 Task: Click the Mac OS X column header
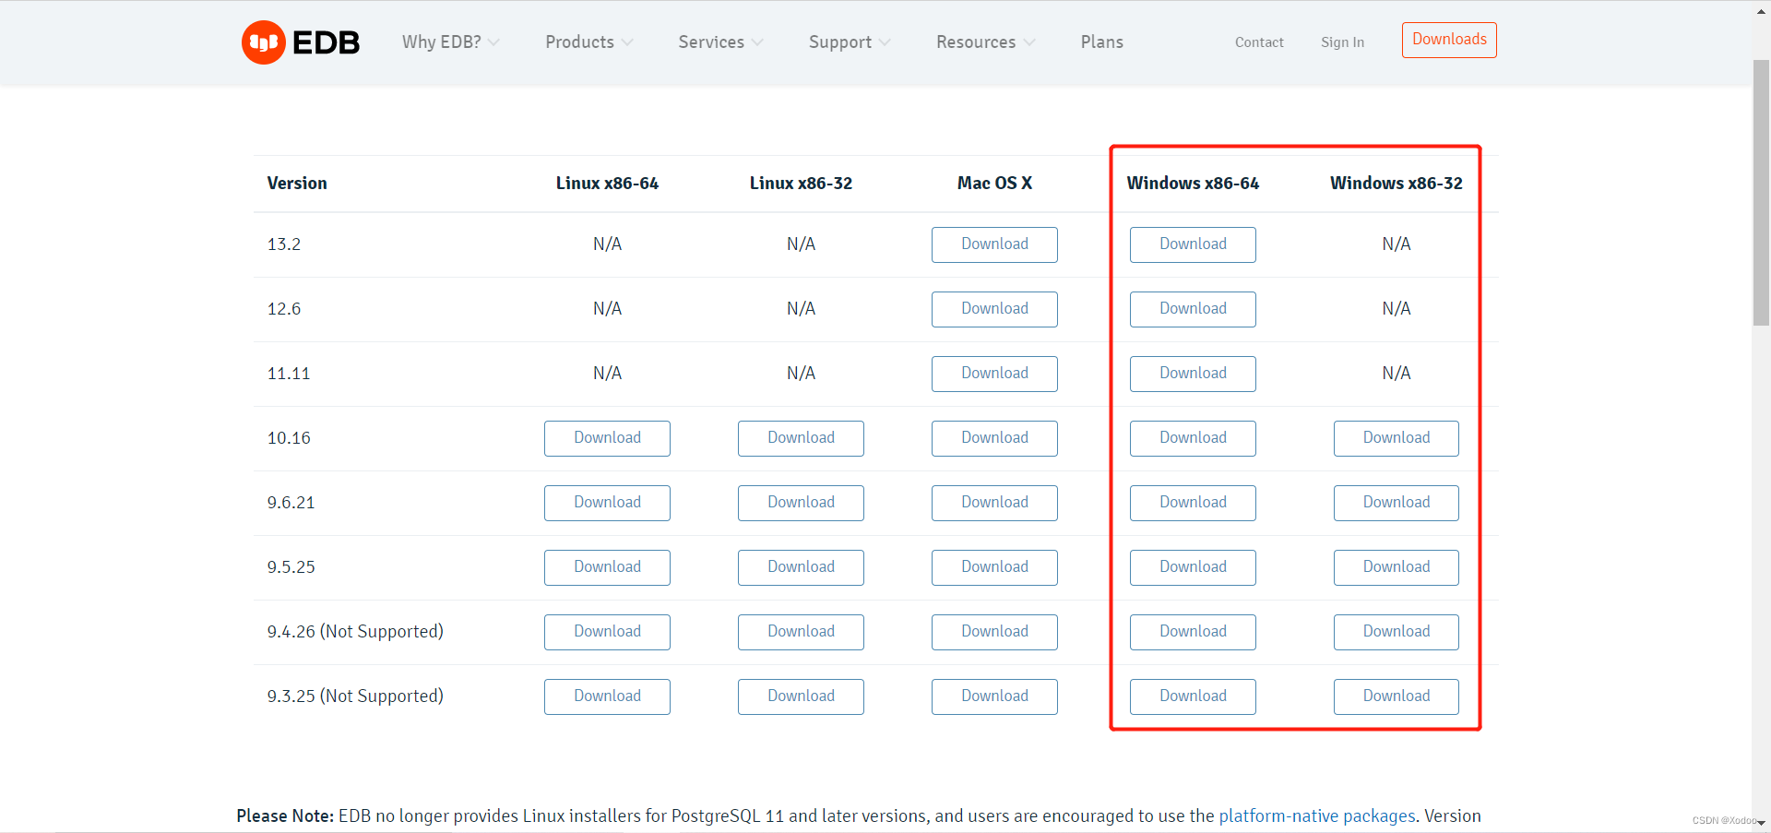coord(994,184)
